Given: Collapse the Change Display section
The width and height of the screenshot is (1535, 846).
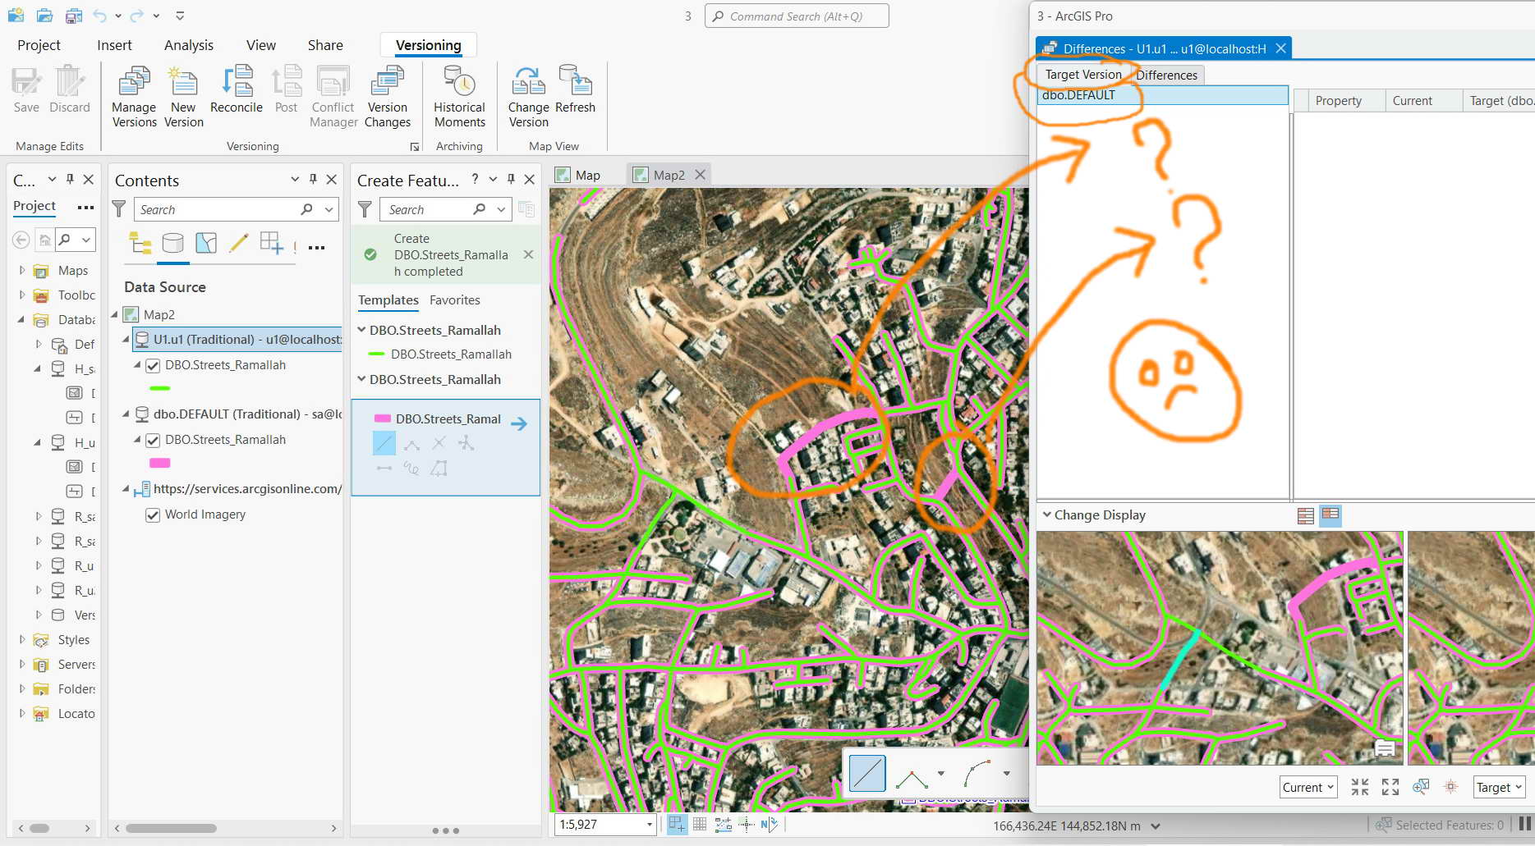Looking at the screenshot, I should pyautogui.click(x=1047, y=514).
